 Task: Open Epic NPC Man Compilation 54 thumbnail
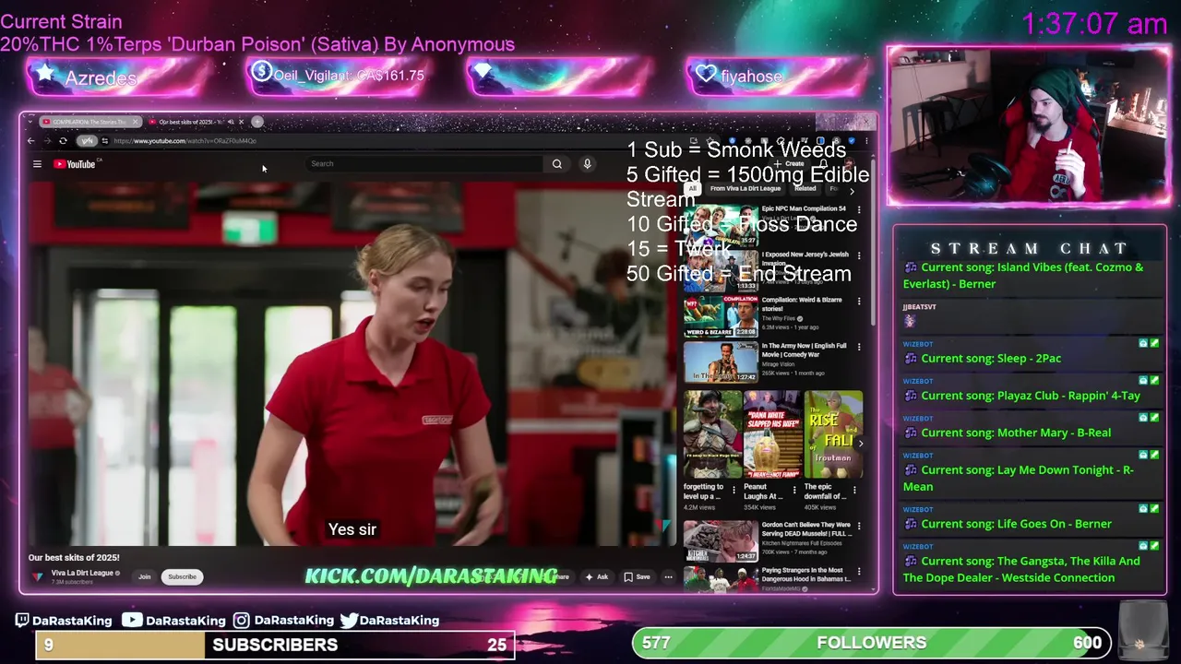click(x=721, y=225)
